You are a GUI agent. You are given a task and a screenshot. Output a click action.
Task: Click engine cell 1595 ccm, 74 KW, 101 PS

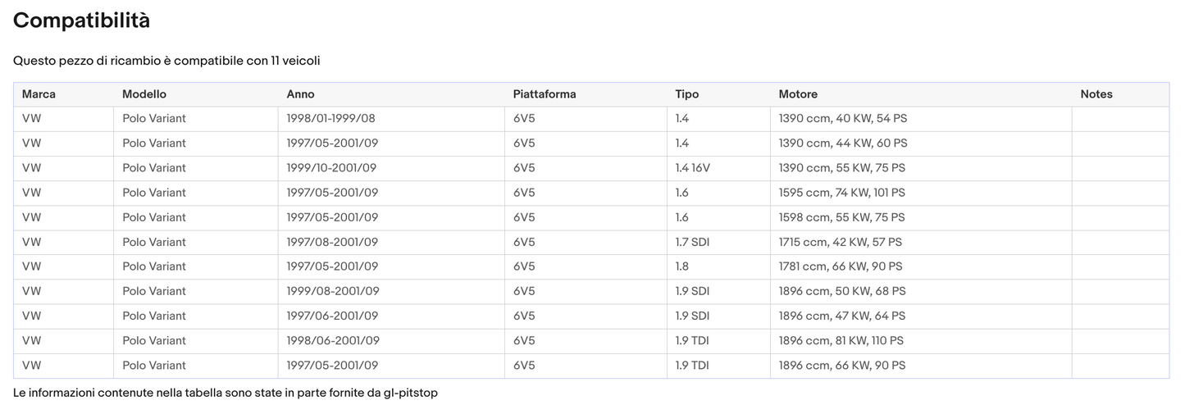pos(842,193)
